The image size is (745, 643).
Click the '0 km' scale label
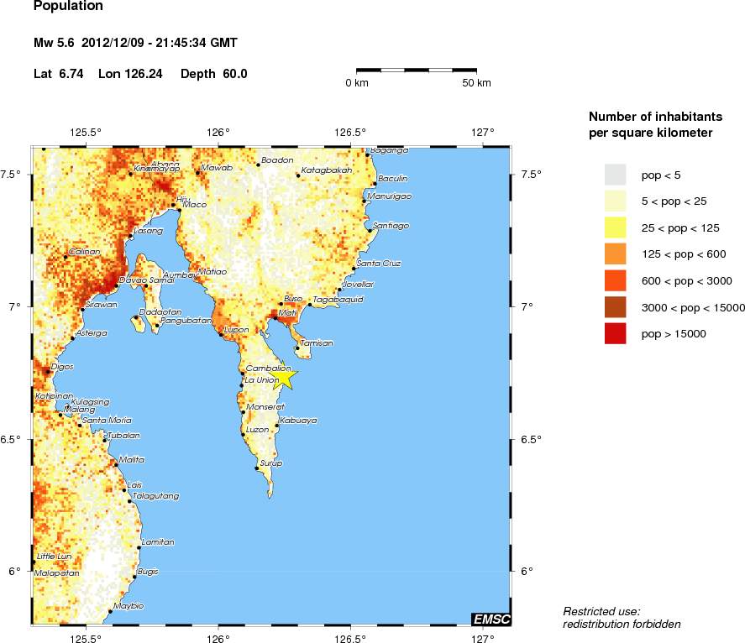point(357,83)
